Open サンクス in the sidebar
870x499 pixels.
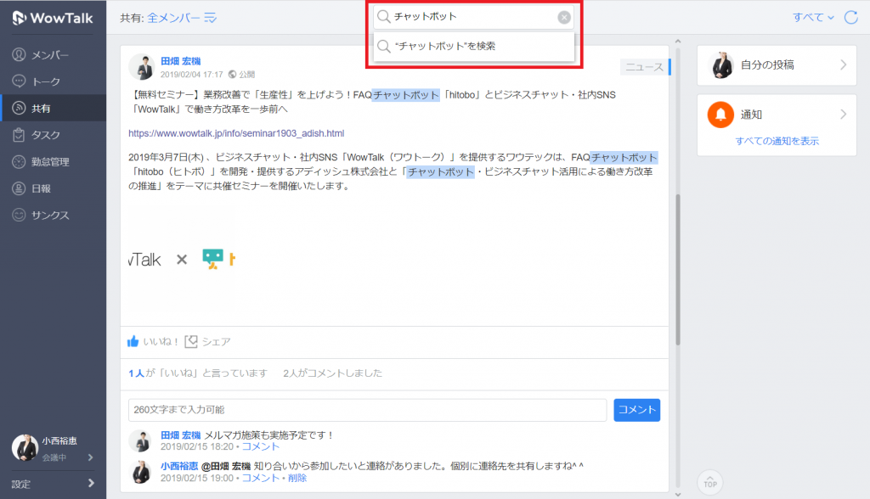[54, 215]
